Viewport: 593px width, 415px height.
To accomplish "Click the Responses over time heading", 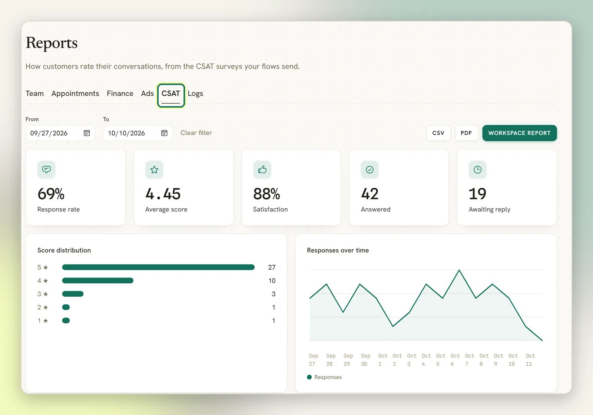I will tap(338, 250).
